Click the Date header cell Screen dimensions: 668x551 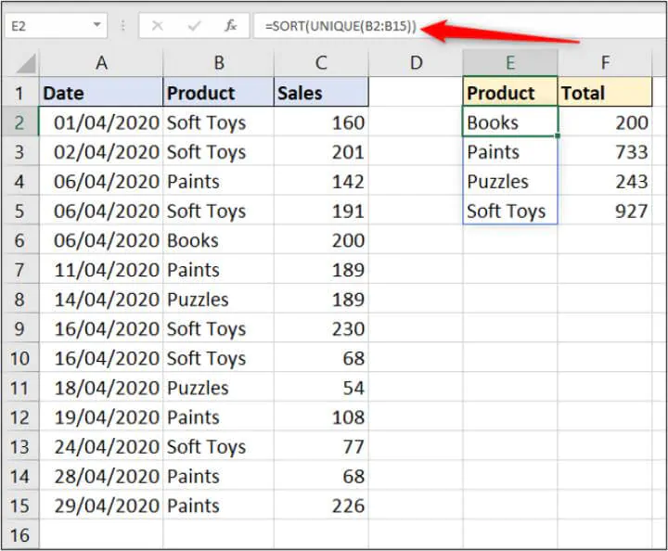pos(101,92)
